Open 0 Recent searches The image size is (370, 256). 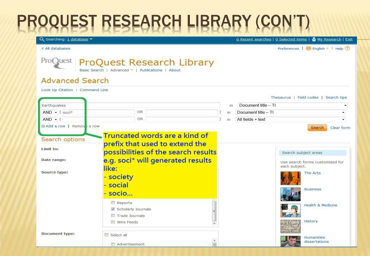tap(254, 39)
